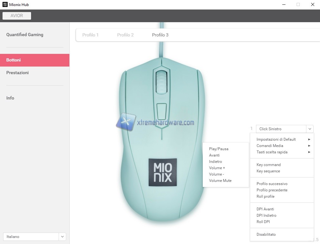
Task: Select Roll DPI from the button menu
Action: coord(263,222)
